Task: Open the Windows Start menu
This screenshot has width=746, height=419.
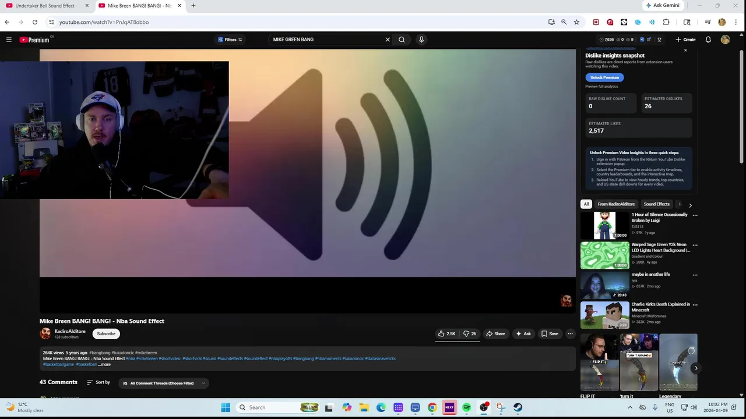Action: tap(226, 407)
